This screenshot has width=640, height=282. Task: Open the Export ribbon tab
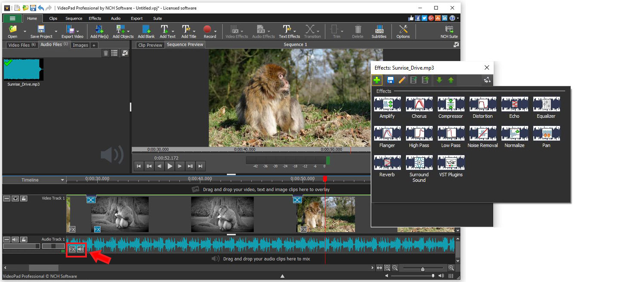coord(137,18)
